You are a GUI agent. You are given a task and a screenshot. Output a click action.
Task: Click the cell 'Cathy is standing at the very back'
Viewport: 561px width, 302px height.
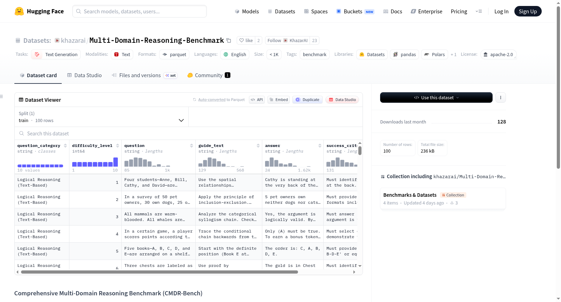pyautogui.click(x=292, y=182)
